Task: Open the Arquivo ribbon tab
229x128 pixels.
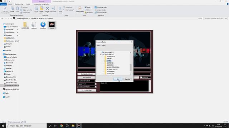Action: (x=3, y=4)
